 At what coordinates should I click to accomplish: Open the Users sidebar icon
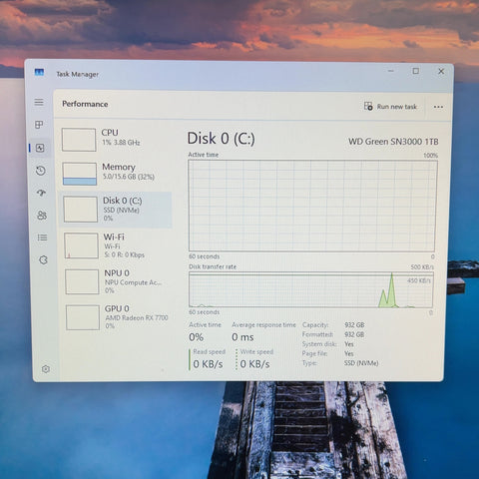42,216
